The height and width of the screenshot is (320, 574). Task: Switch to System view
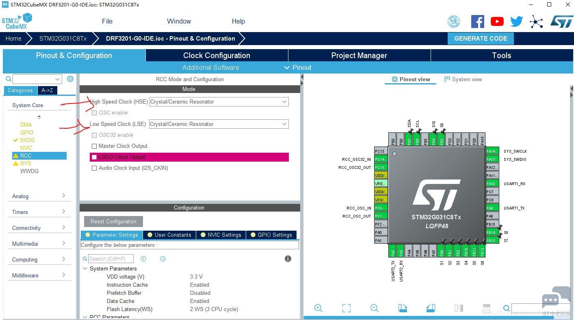click(x=463, y=79)
